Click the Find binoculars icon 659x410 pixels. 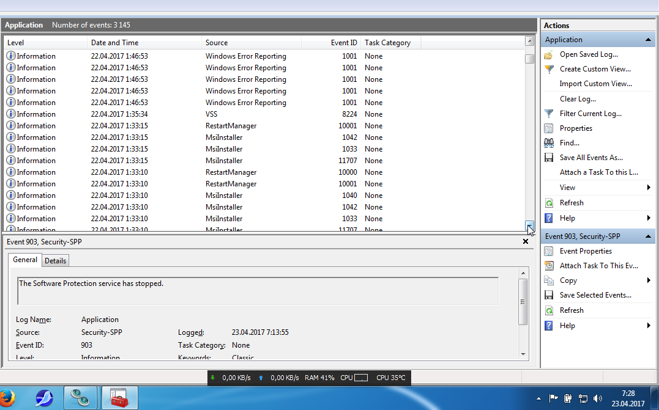point(548,143)
